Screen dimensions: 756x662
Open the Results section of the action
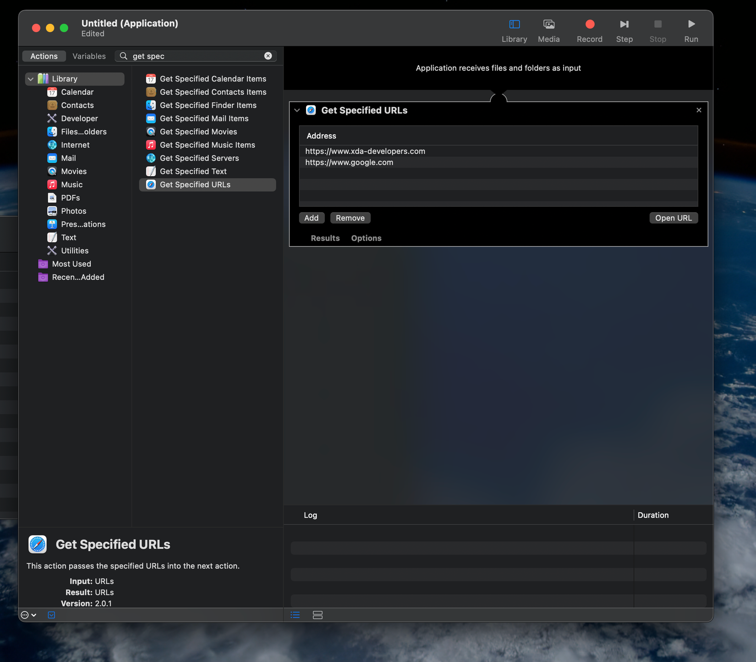[x=325, y=238]
